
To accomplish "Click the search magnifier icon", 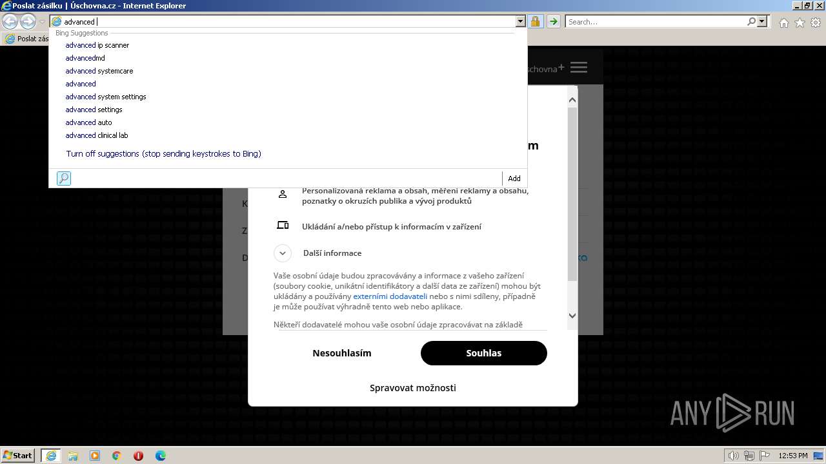I will pos(751,22).
